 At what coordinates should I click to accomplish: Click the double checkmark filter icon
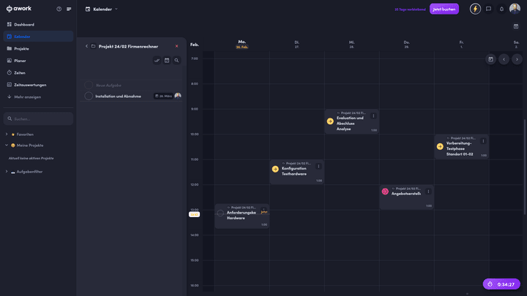coord(157,61)
